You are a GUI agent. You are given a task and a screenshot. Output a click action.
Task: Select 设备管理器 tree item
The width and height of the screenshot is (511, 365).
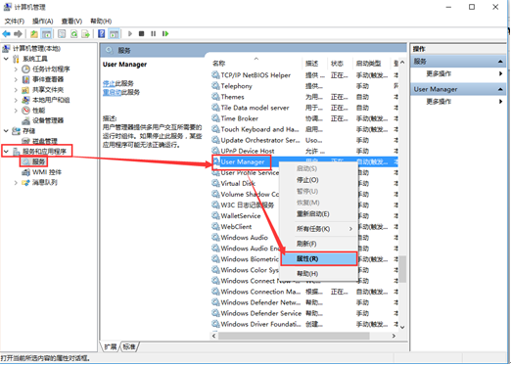48,120
